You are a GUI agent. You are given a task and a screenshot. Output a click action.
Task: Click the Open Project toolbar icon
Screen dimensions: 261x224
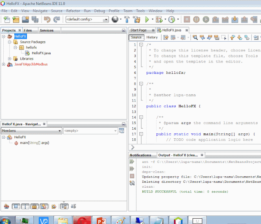[25, 19]
